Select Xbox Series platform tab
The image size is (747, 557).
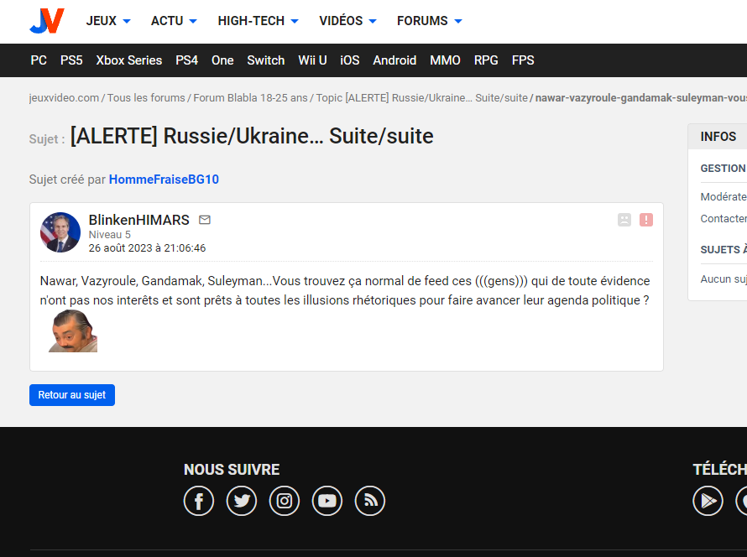coord(128,60)
